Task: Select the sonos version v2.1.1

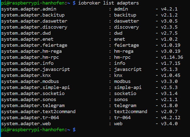Action: click(169, 100)
